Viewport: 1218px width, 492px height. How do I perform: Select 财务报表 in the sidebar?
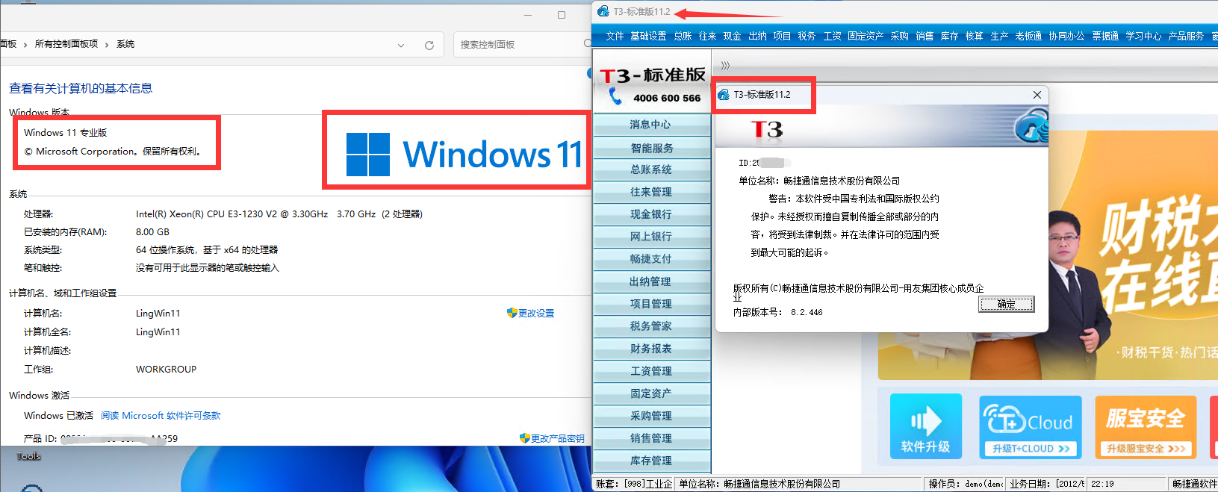point(651,349)
